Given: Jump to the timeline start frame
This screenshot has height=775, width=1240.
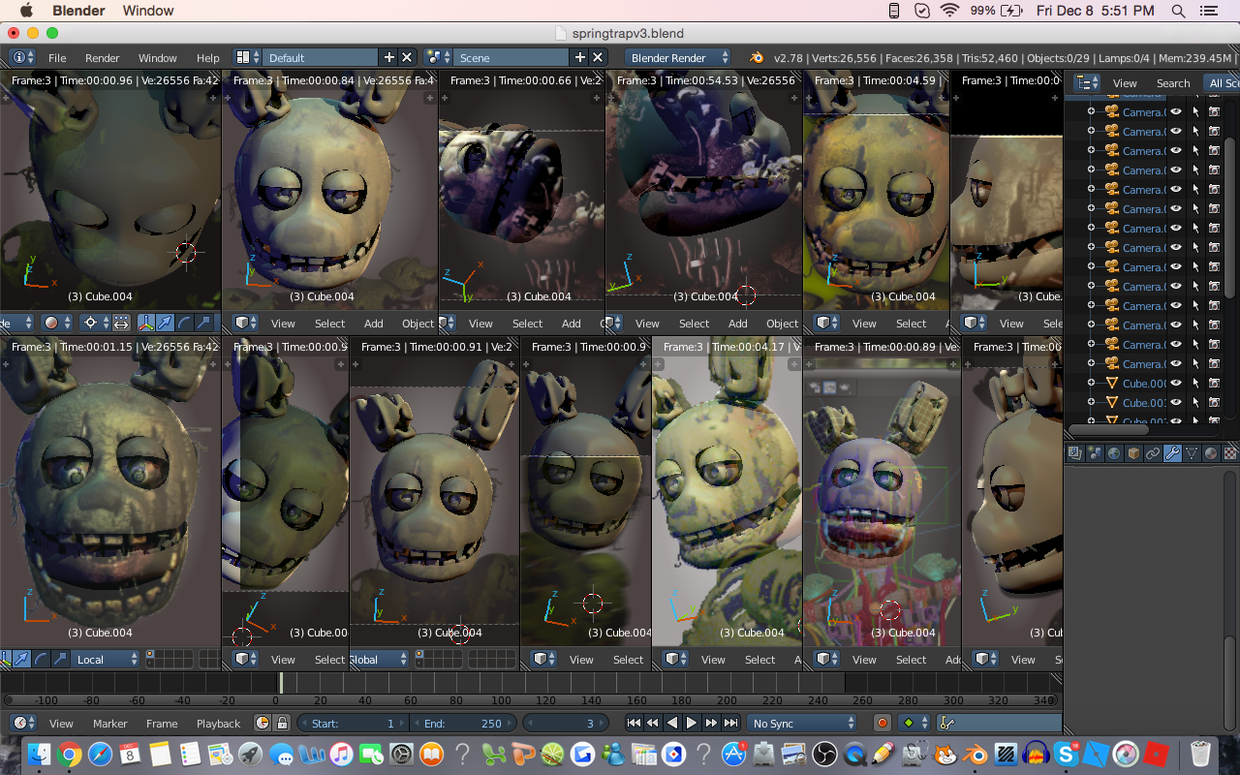Looking at the screenshot, I should coord(634,723).
